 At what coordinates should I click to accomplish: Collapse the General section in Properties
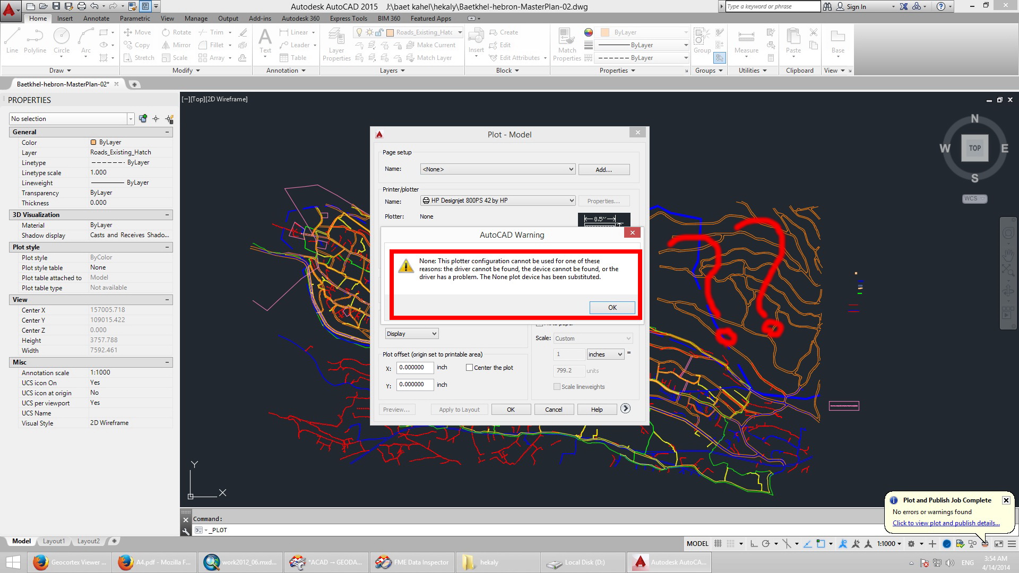point(167,132)
